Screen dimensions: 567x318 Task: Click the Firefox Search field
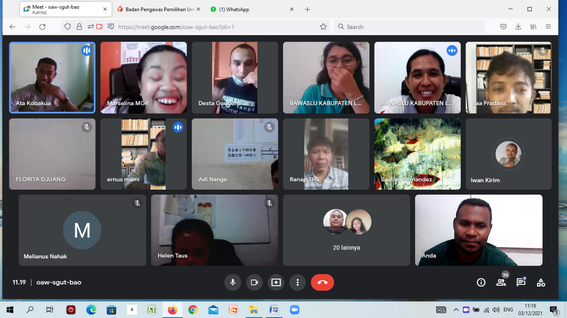pyautogui.click(x=409, y=27)
